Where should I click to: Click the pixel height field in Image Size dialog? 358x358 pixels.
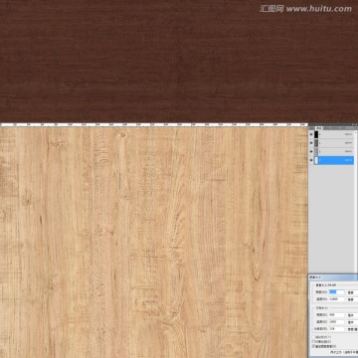[336, 299]
